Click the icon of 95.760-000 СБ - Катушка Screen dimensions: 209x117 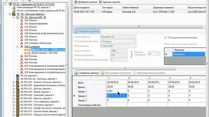point(18,79)
